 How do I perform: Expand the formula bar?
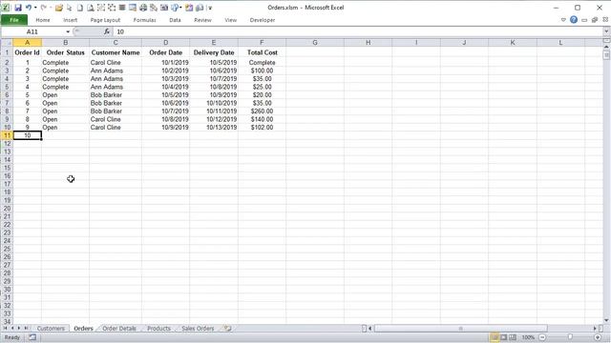pos(606,31)
